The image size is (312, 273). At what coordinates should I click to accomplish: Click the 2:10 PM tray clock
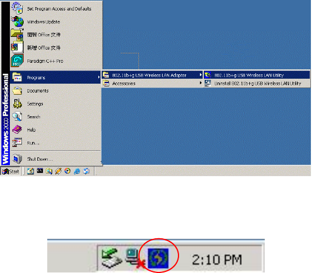[x=217, y=260]
